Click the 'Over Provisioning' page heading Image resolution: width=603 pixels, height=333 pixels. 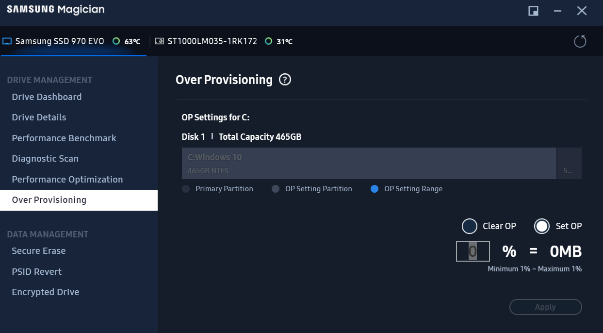pos(224,80)
